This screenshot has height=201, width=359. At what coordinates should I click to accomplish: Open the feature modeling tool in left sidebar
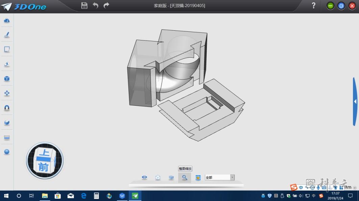click(x=7, y=64)
